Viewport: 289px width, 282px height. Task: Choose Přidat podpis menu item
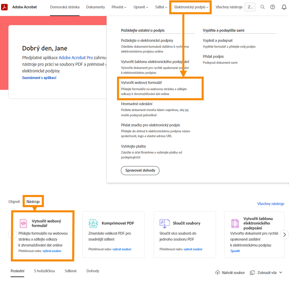(213, 56)
